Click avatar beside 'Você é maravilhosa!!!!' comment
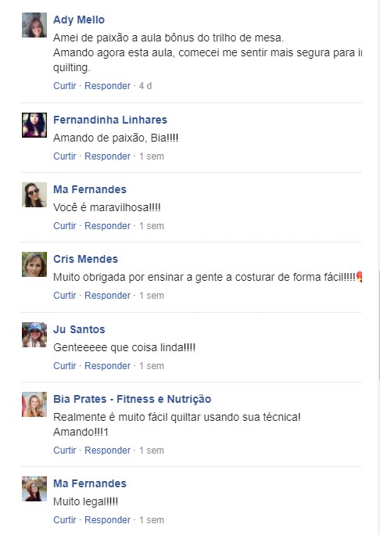The height and width of the screenshot is (535, 380). tap(34, 195)
